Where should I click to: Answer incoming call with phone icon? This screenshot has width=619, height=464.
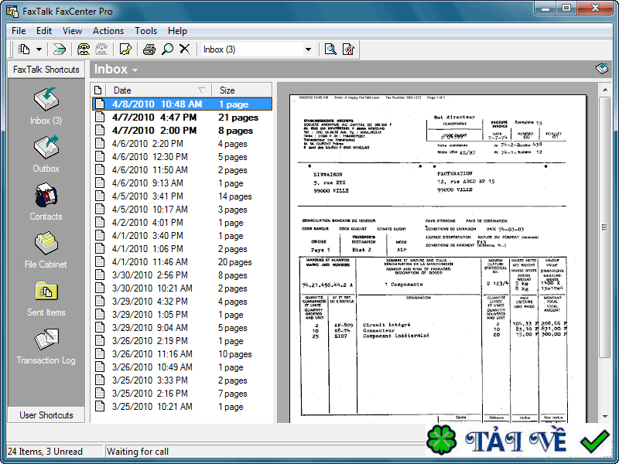click(83, 49)
